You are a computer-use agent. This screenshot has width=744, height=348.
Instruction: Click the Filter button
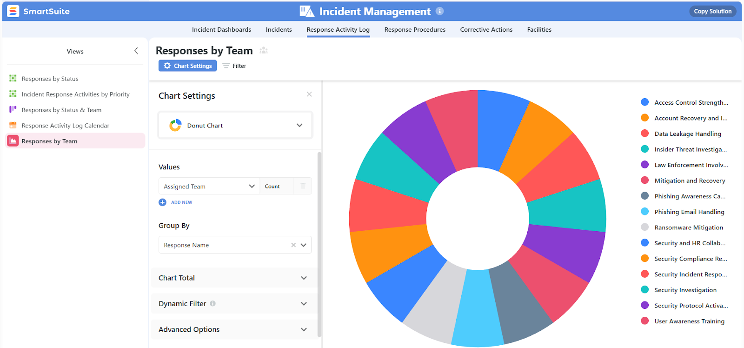(234, 66)
